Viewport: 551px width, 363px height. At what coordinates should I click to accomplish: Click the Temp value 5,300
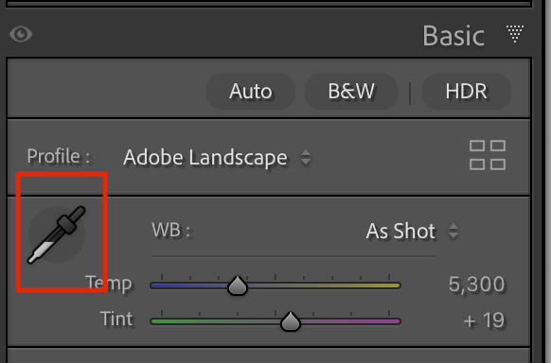(476, 285)
